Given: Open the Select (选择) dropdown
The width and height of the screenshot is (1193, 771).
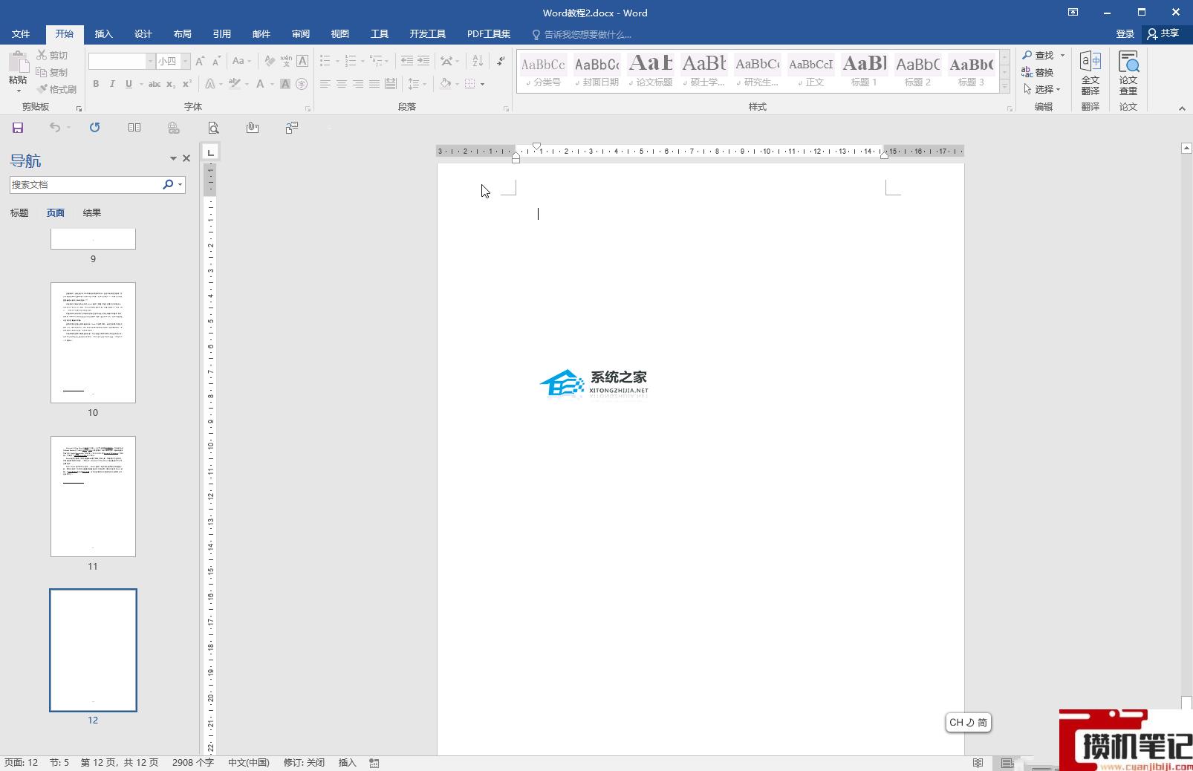Looking at the screenshot, I should coord(1042,89).
